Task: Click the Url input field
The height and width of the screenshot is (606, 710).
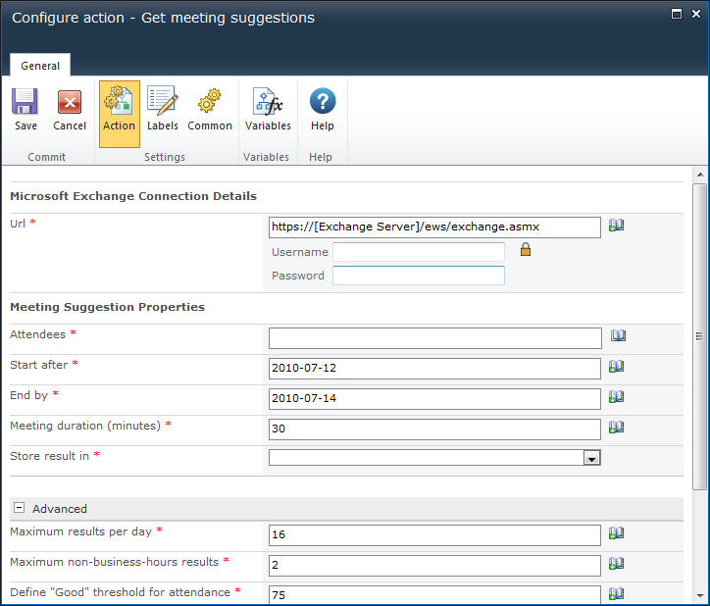Action: 434,227
